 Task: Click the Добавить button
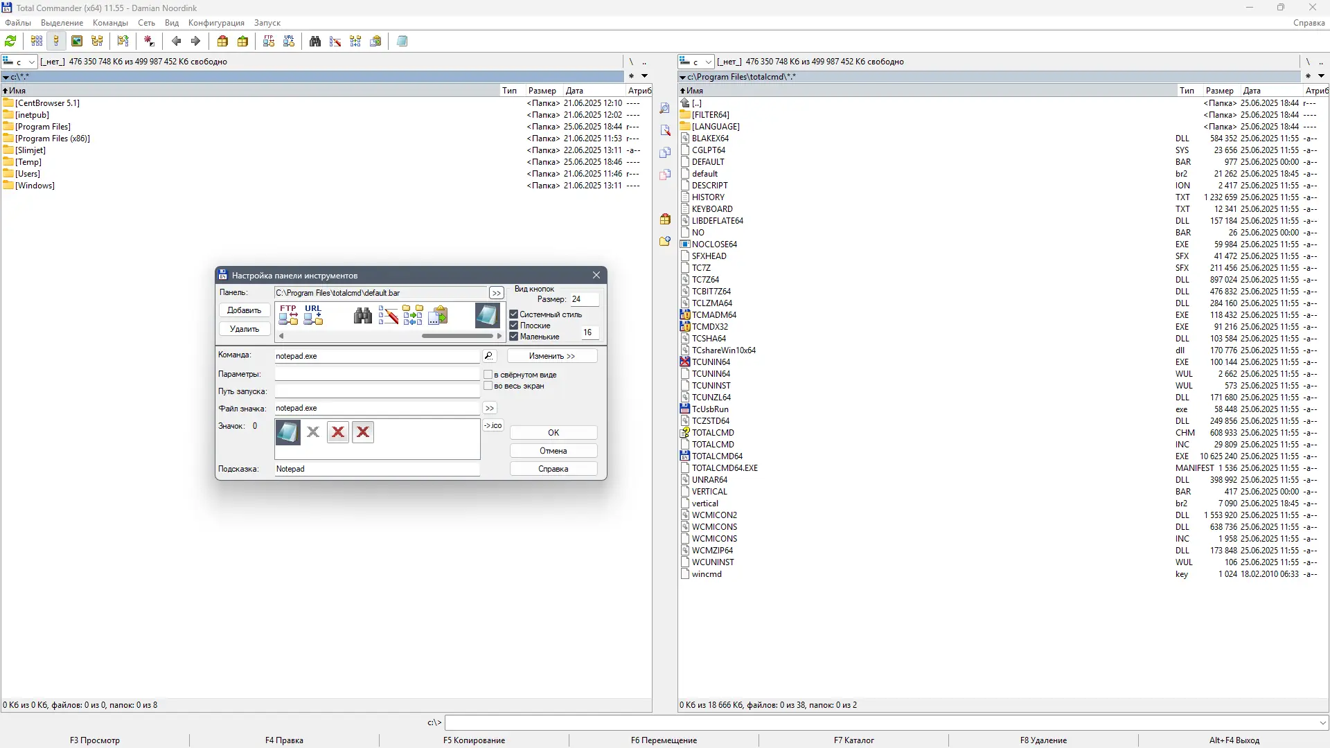coord(245,310)
